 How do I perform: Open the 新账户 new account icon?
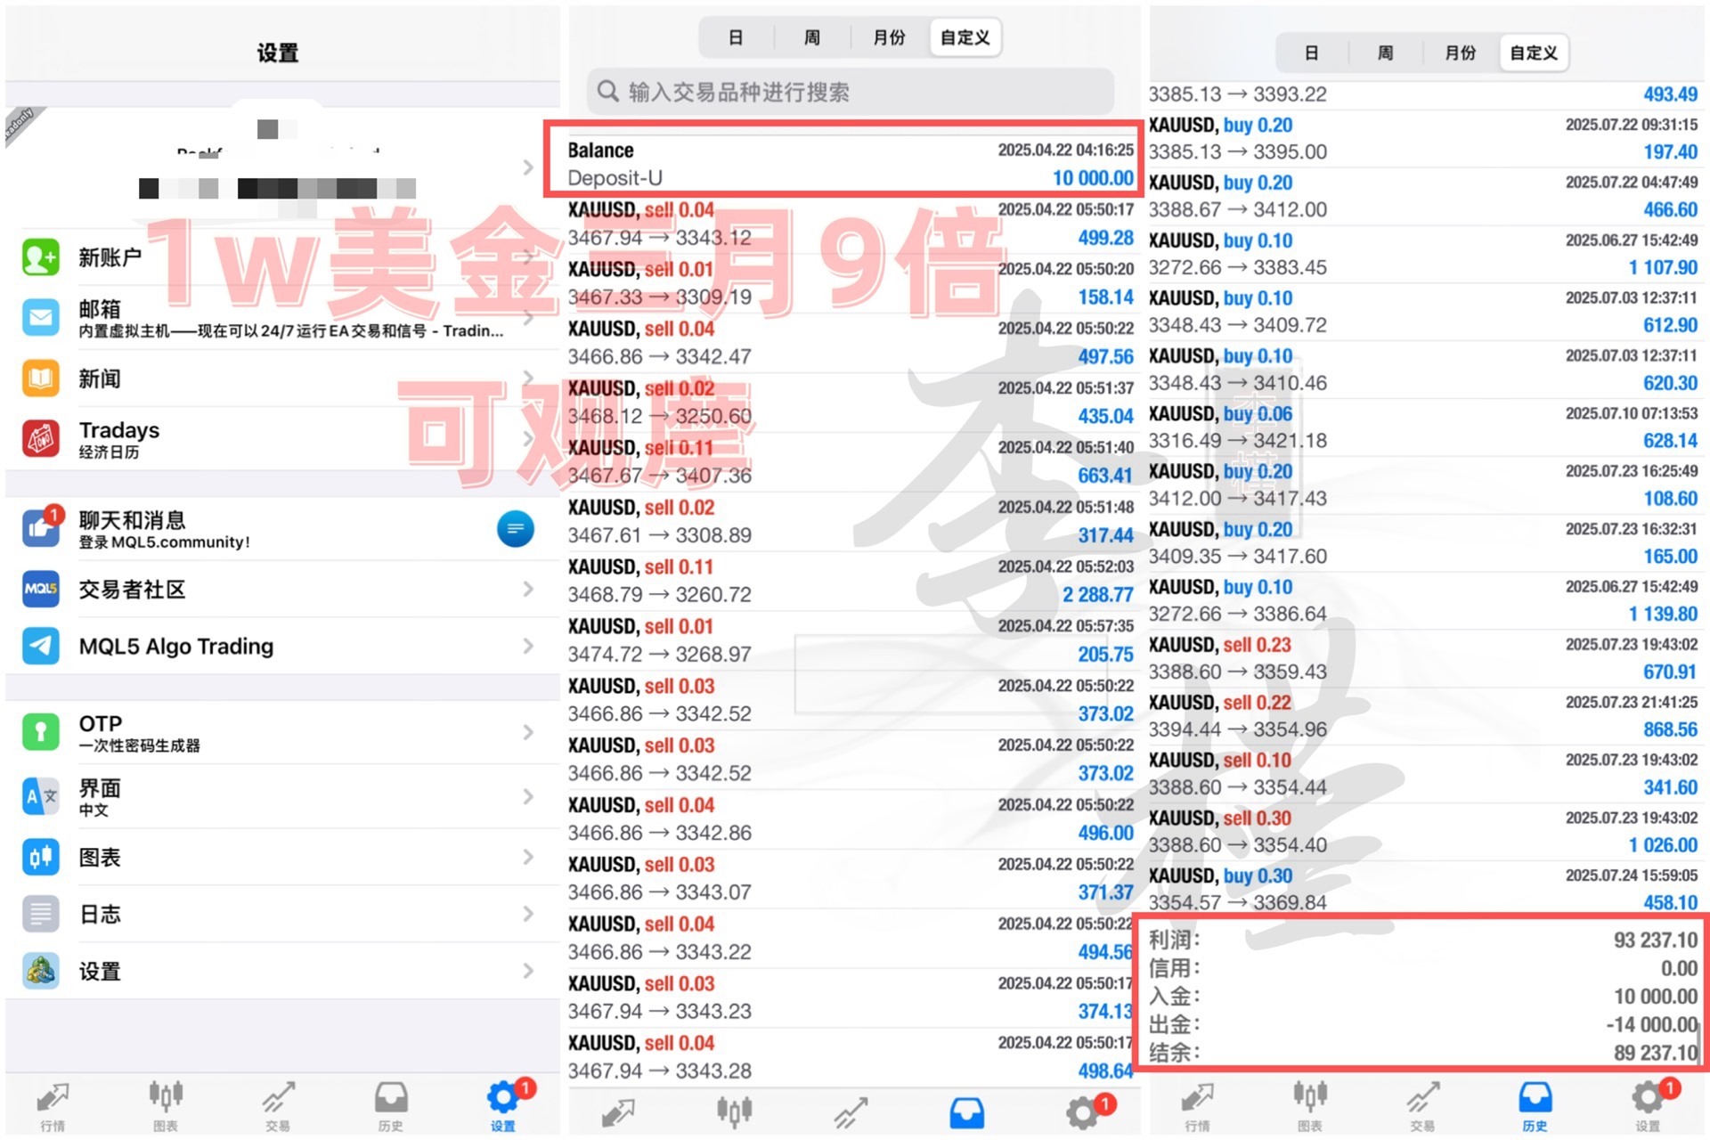(x=41, y=256)
